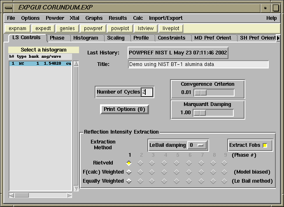Select Rietveld for phase 1

129,163
